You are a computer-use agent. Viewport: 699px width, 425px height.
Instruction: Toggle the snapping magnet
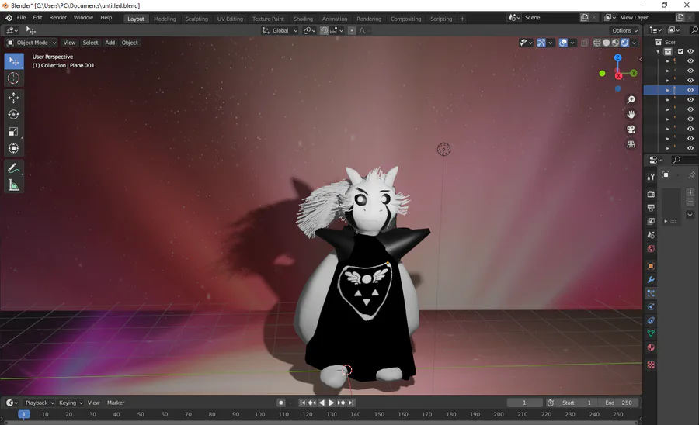(325, 31)
